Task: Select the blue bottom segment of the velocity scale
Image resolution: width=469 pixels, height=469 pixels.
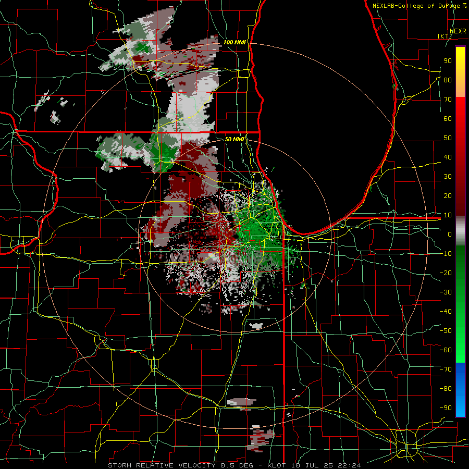Action: (x=460, y=389)
